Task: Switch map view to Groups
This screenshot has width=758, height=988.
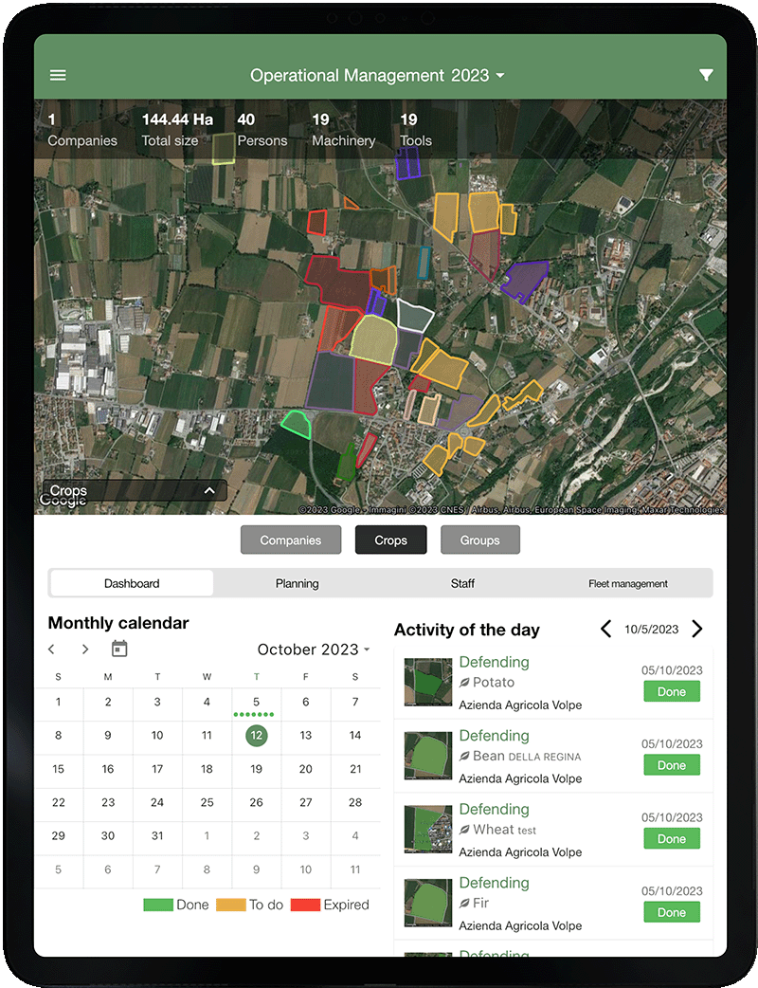Action: coord(479,540)
